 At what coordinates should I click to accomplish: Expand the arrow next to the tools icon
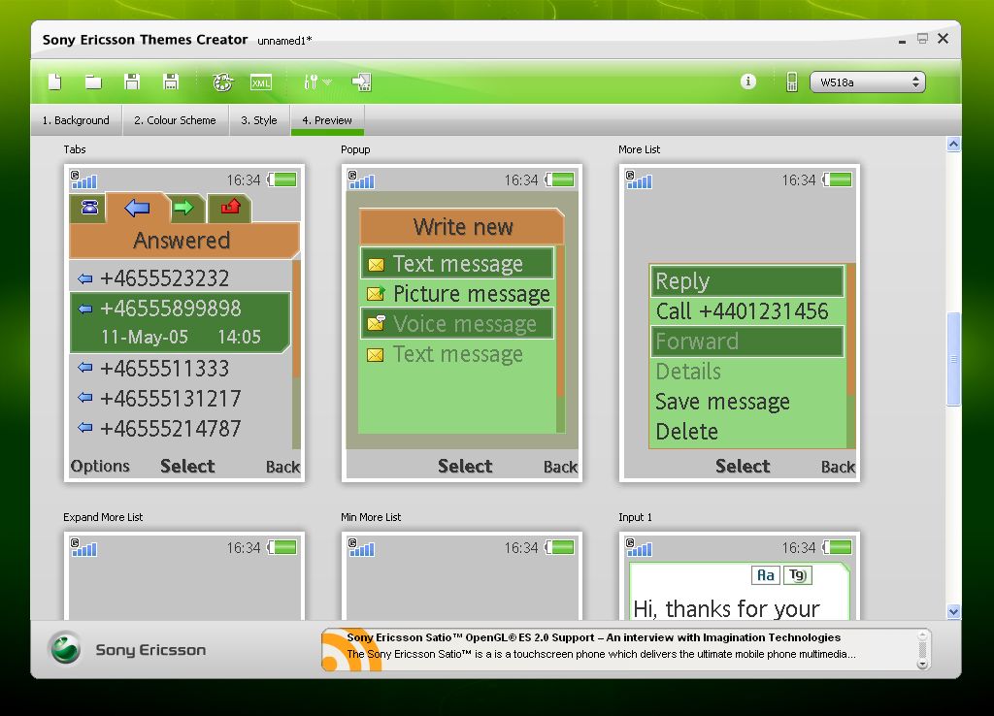[327, 82]
